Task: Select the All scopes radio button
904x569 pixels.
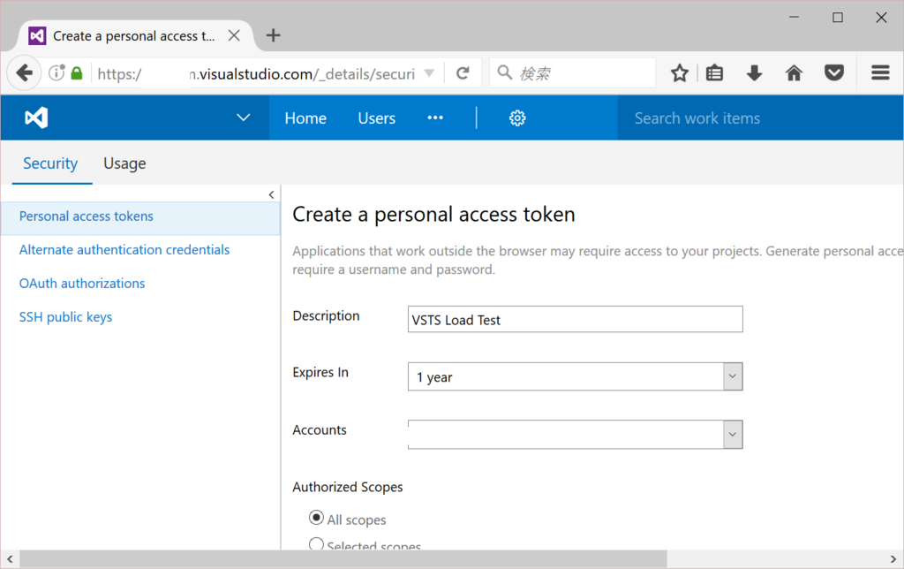Action: pos(316,518)
